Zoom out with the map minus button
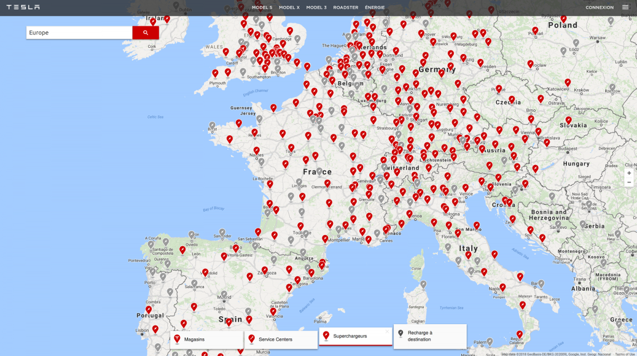 pos(630,182)
